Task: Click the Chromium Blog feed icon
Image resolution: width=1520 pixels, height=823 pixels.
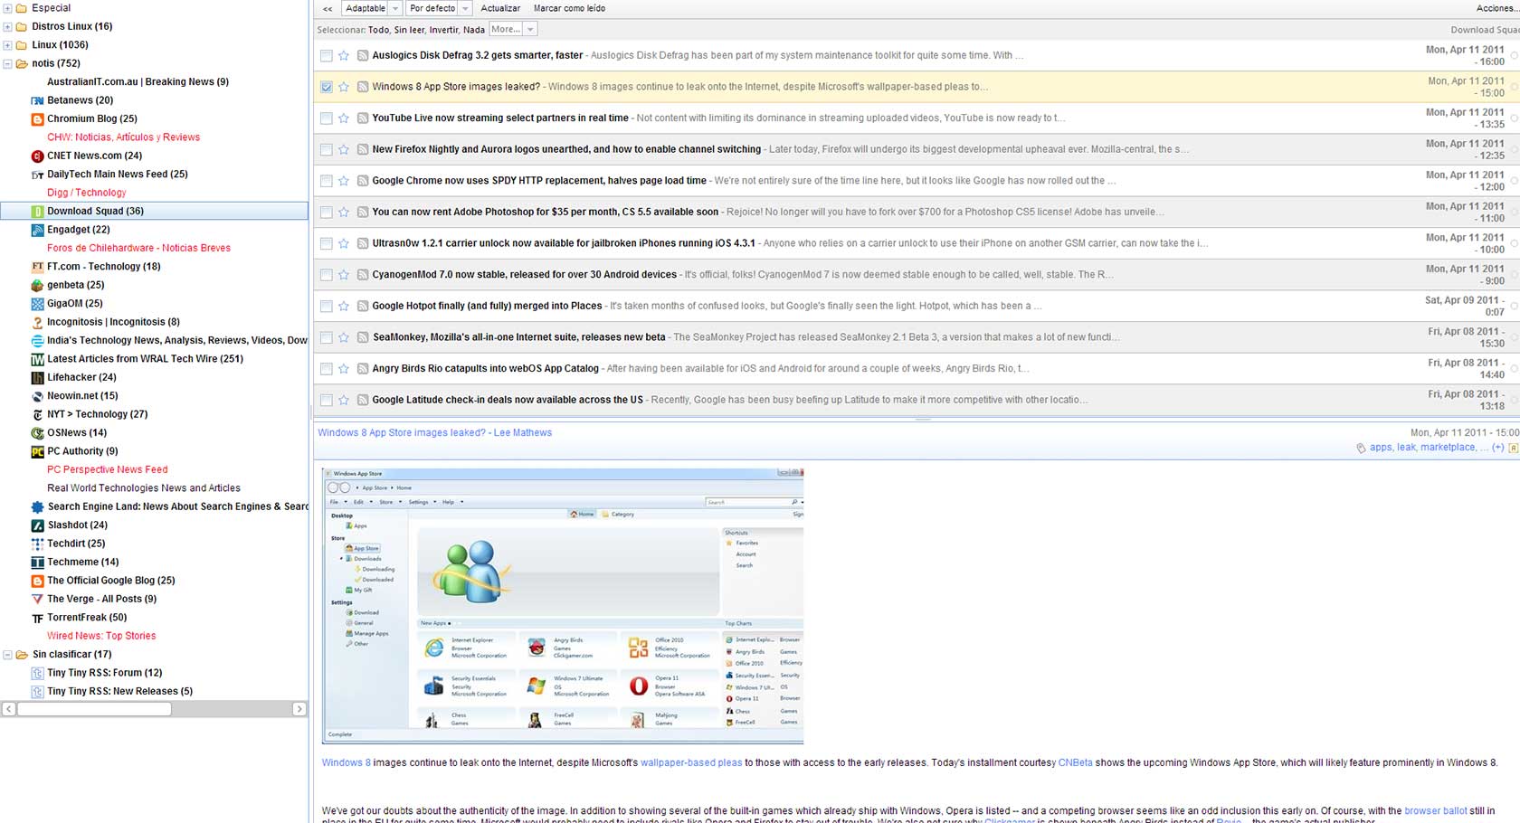Action: [x=37, y=118]
